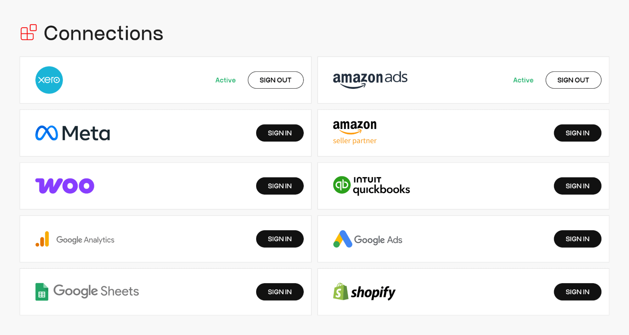
Task: Sign in to Shopify
Action: click(x=577, y=291)
